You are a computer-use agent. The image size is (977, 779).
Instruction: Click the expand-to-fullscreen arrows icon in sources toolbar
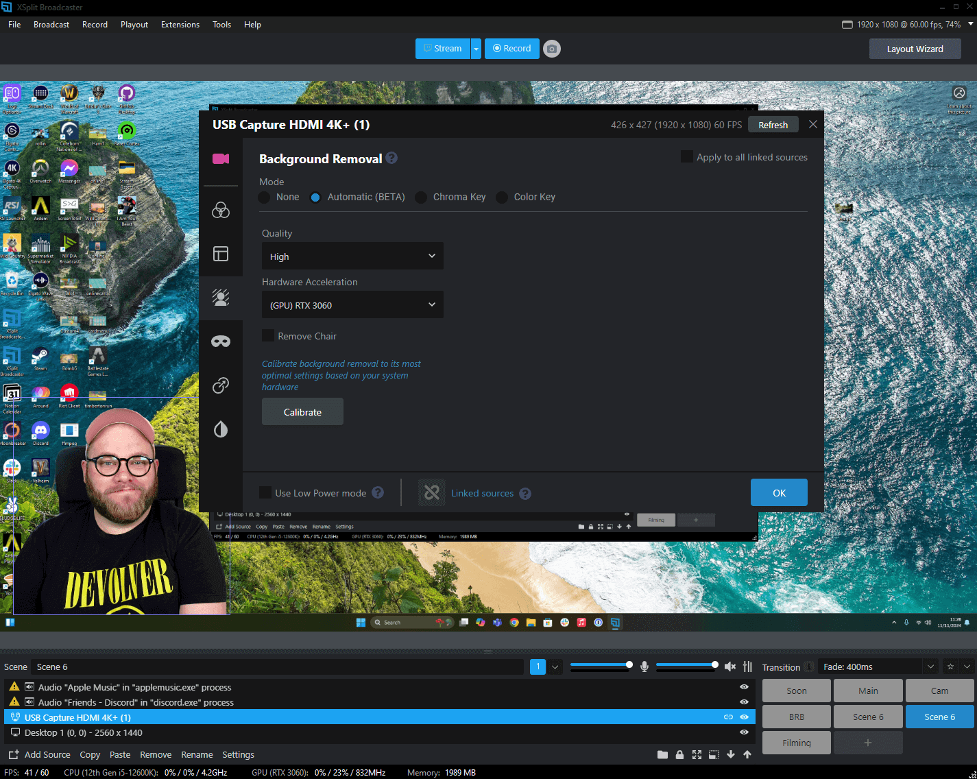(x=697, y=754)
